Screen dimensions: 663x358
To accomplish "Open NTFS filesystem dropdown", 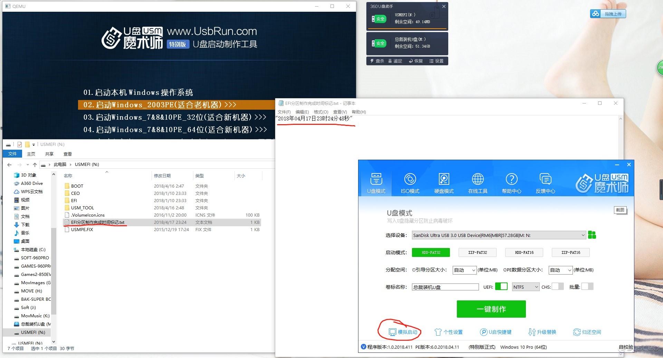I will pyautogui.click(x=526, y=287).
